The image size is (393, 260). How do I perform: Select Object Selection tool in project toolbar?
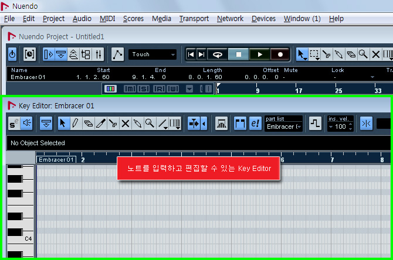click(301, 54)
